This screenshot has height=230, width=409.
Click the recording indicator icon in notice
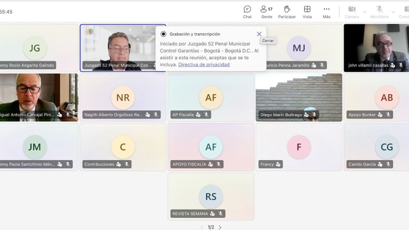(x=163, y=34)
